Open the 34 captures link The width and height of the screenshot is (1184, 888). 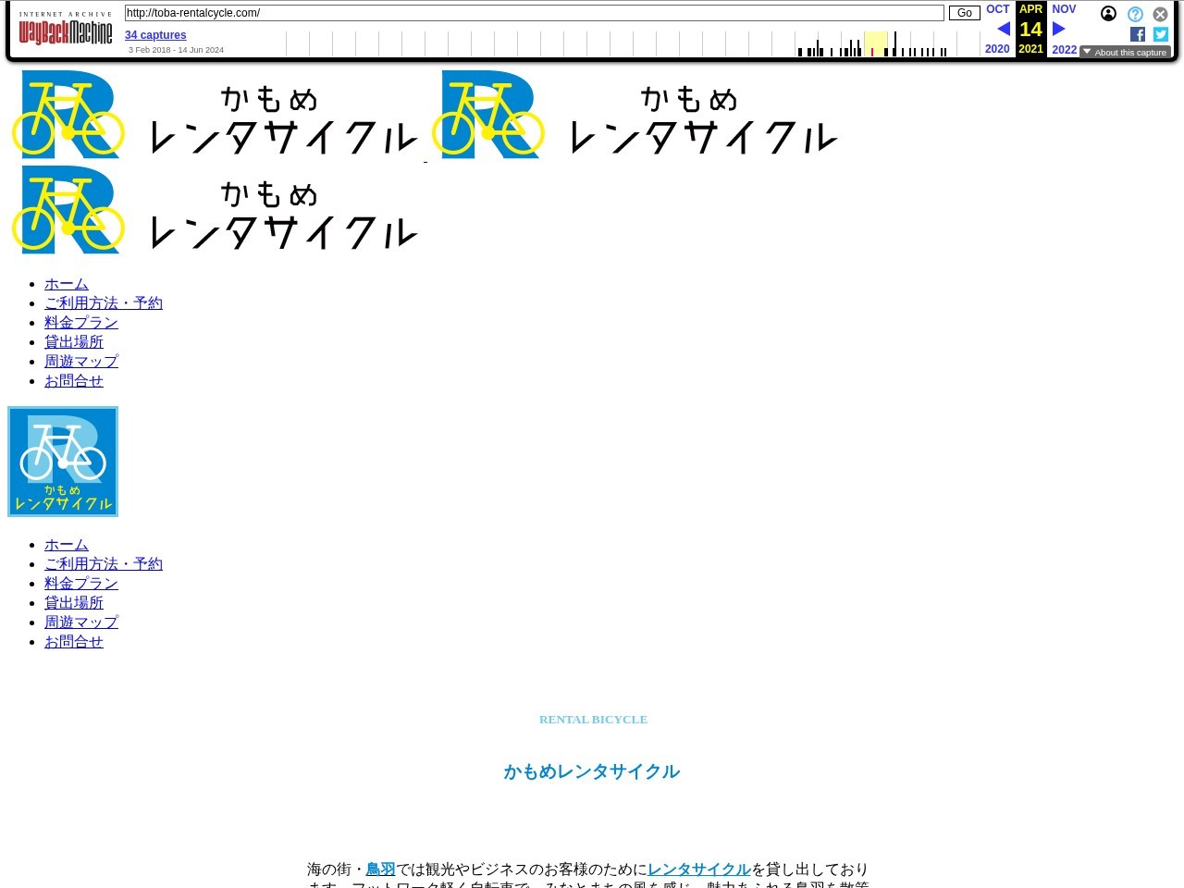[x=155, y=35]
